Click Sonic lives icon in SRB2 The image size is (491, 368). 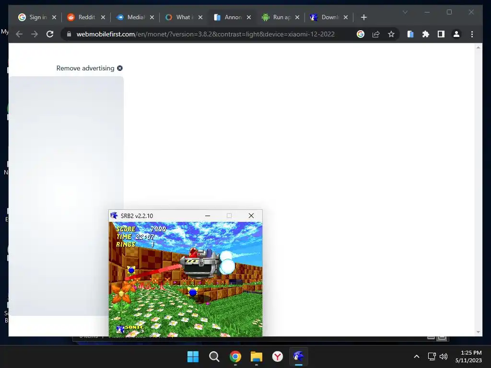[120, 329]
